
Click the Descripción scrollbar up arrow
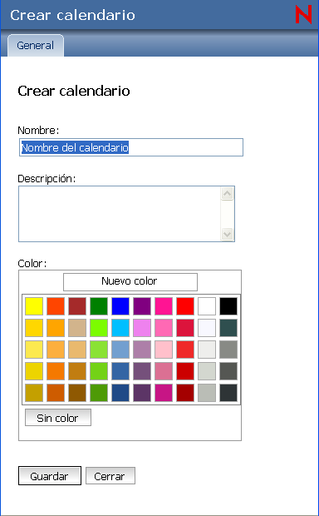227,193
